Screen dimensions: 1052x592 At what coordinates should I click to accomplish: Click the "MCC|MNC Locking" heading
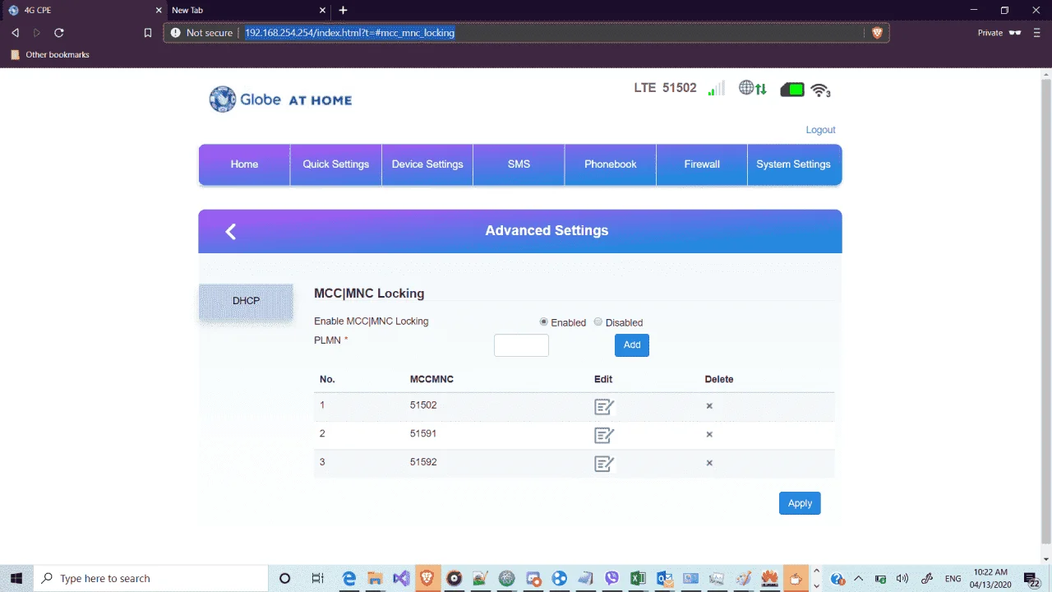[369, 294]
